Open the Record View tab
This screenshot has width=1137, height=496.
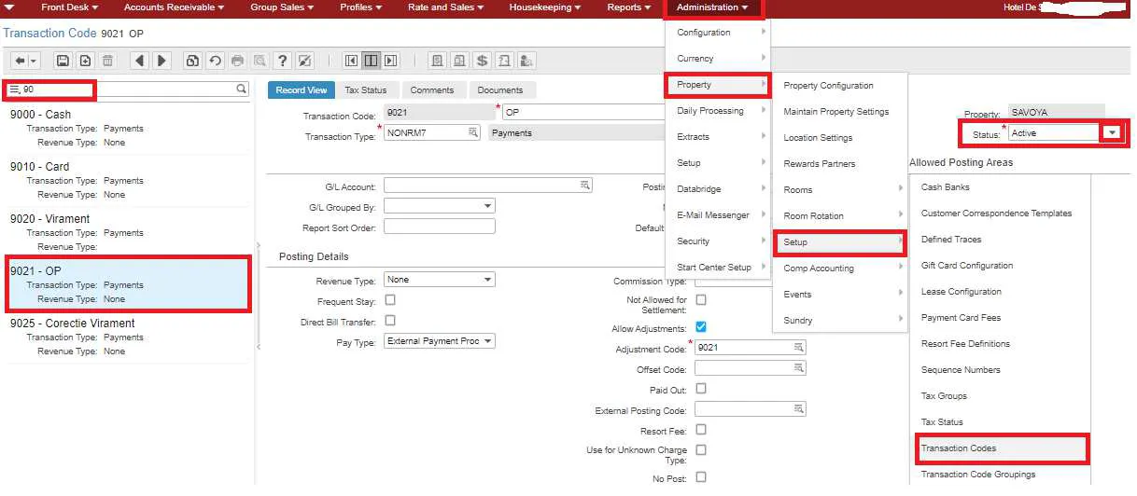[x=302, y=90]
